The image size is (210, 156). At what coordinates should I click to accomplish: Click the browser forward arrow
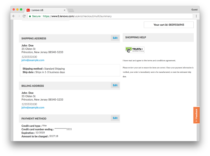19,16
